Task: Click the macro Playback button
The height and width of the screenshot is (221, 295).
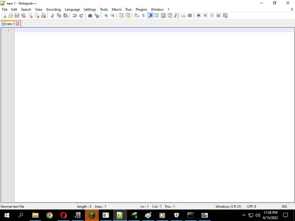Action: click(x=212, y=16)
